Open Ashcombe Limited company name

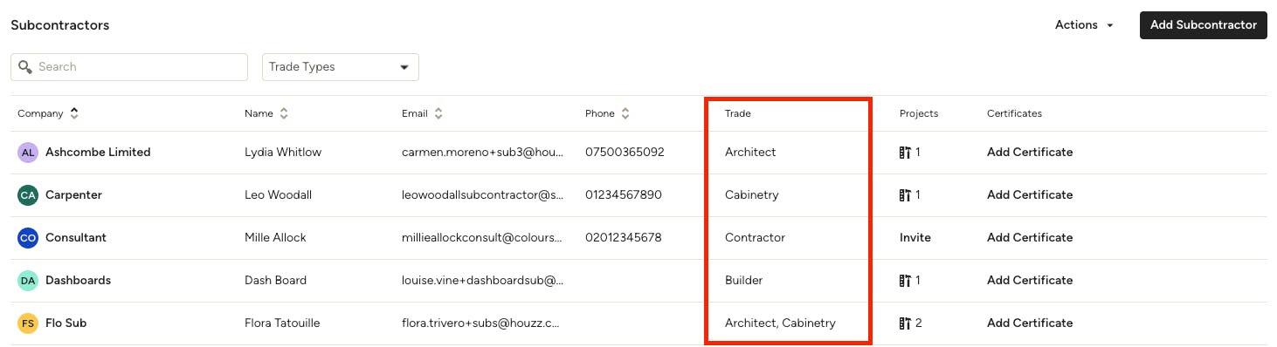(x=98, y=153)
